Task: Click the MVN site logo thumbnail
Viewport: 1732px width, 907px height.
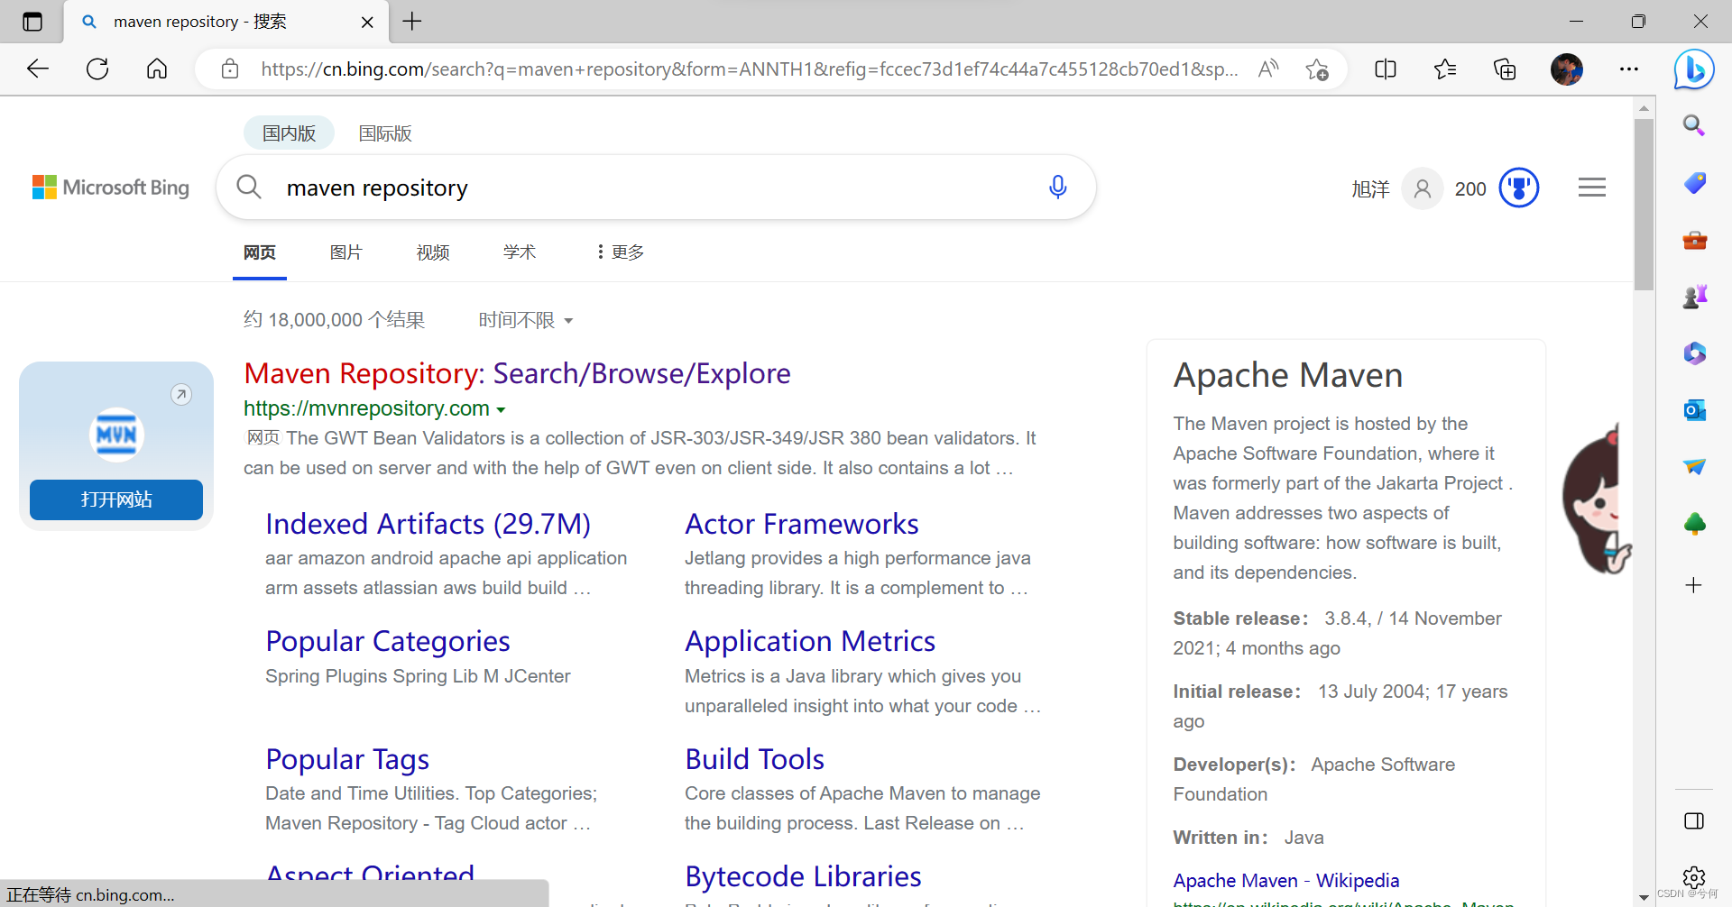Action: coord(116,435)
